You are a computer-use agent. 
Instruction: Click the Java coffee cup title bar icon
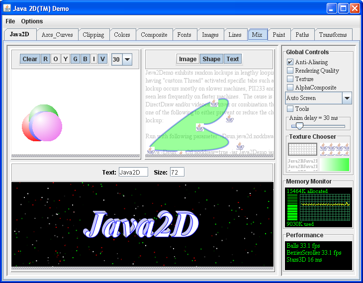click(x=7, y=8)
